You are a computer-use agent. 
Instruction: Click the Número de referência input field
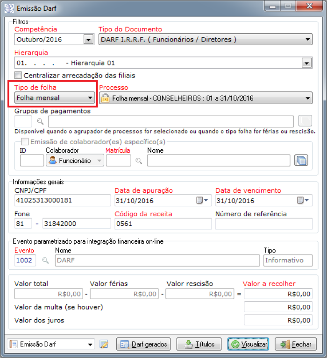263,224
